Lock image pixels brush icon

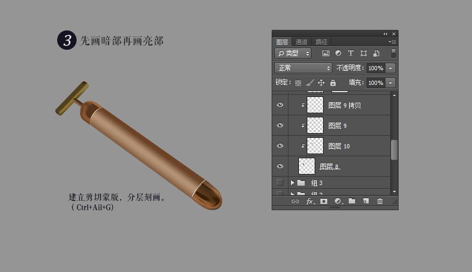[310, 82]
